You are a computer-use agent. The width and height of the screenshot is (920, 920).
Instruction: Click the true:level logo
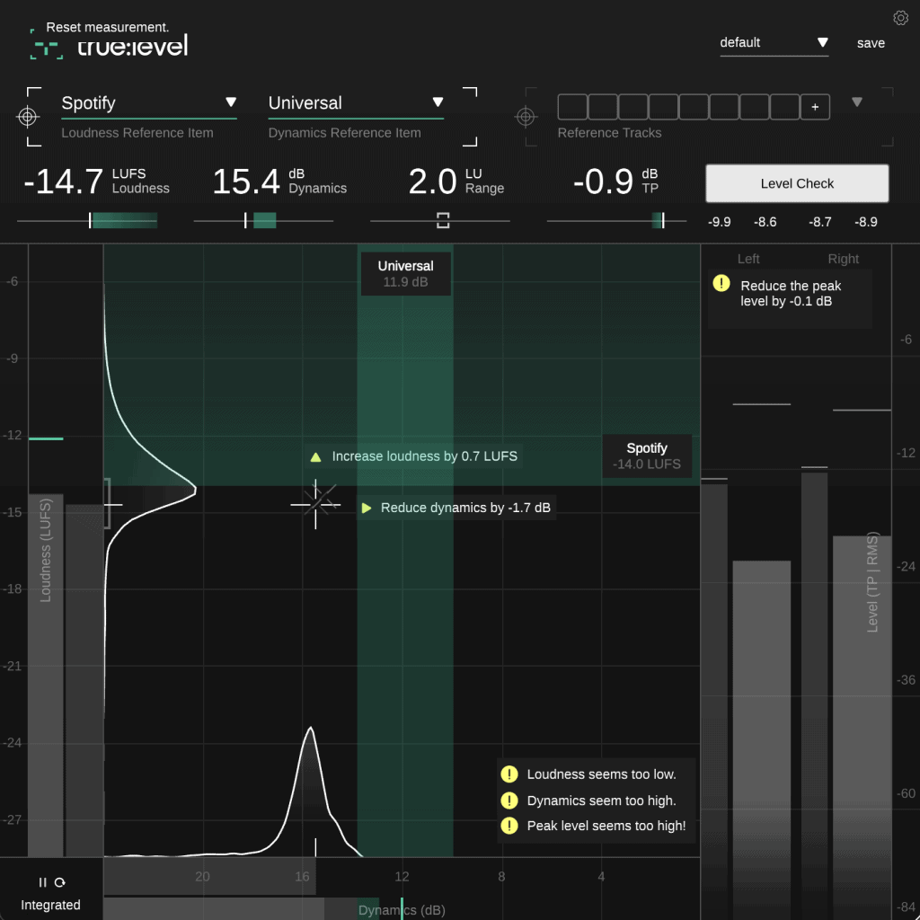[109, 47]
